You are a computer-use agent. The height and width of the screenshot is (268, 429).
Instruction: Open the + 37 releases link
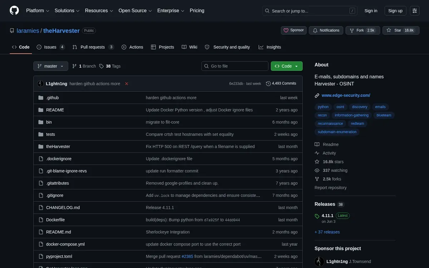point(327,232)
